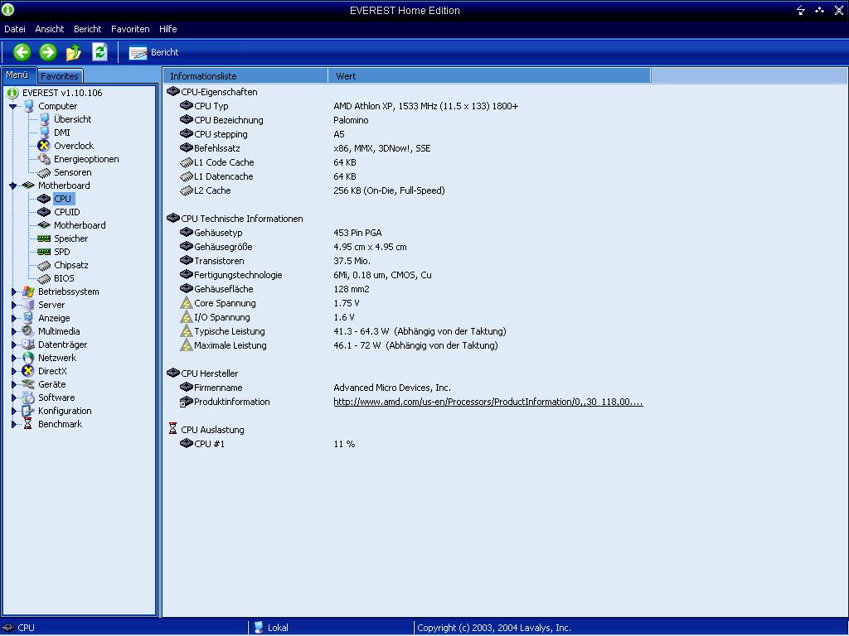Click the Energieoptionen icon
This screenshot has height=636, width=849.
point(44,159)
